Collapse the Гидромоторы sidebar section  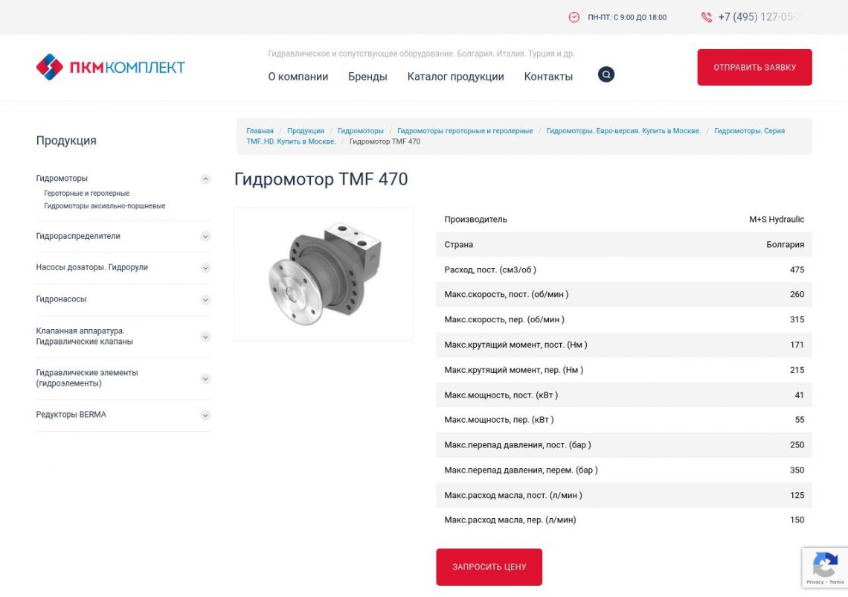(205, 179)
